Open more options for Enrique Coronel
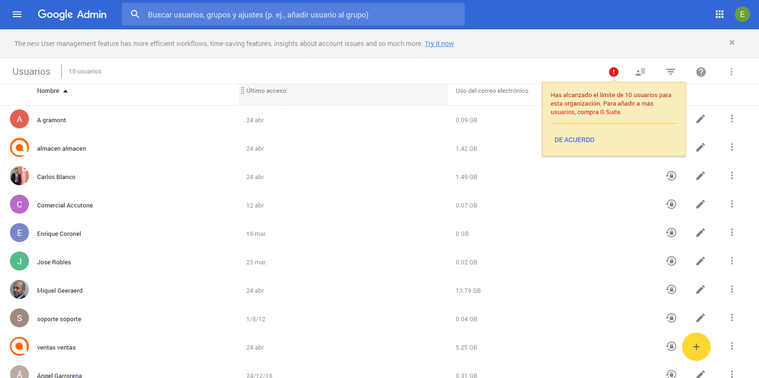Screen dimensions: 759x378 pos(731,233)
